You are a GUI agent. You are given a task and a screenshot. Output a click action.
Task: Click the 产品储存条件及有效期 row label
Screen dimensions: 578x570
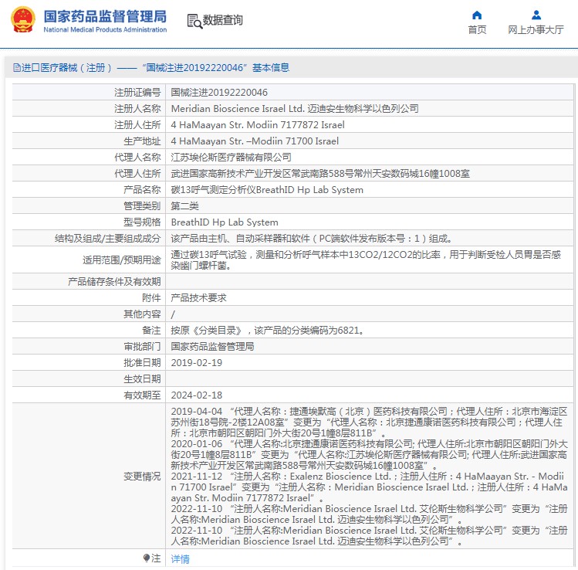pyautogui.click(x=114, y=281)
